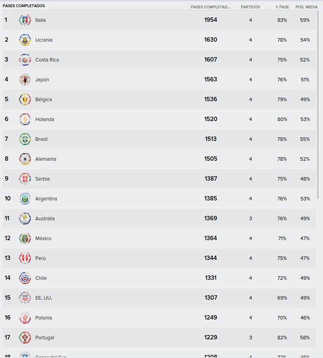Click the Italia team badge icon
The width and height of the screenshot is (323, 358).
[x=25, y=20]
